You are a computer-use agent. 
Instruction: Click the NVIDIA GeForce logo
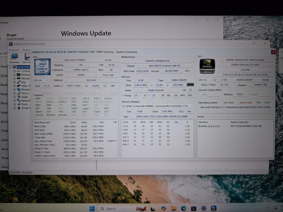(x=207, y=67)
